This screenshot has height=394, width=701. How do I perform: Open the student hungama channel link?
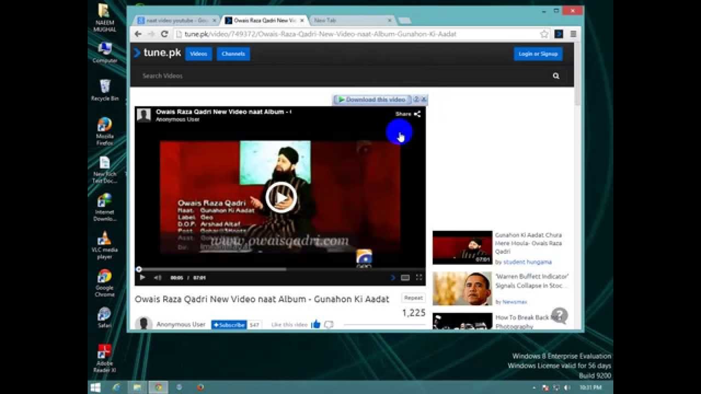[527, 262]
